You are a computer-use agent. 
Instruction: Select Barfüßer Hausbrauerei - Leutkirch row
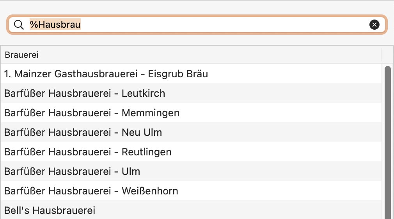tap(191, 93)
